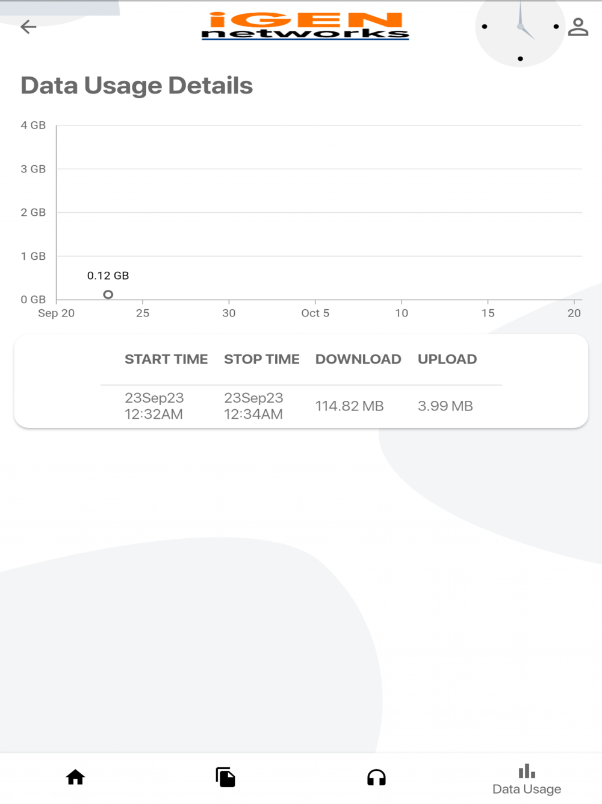Click the STOP TIME column header

pos(261,359)
